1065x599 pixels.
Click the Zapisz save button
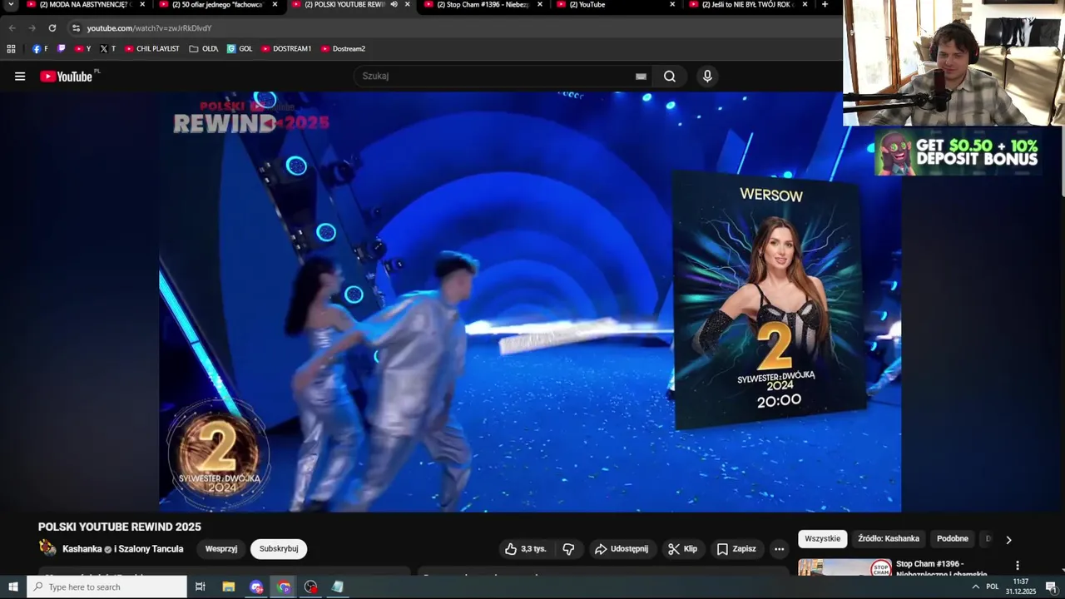click(x=736, y=549)
